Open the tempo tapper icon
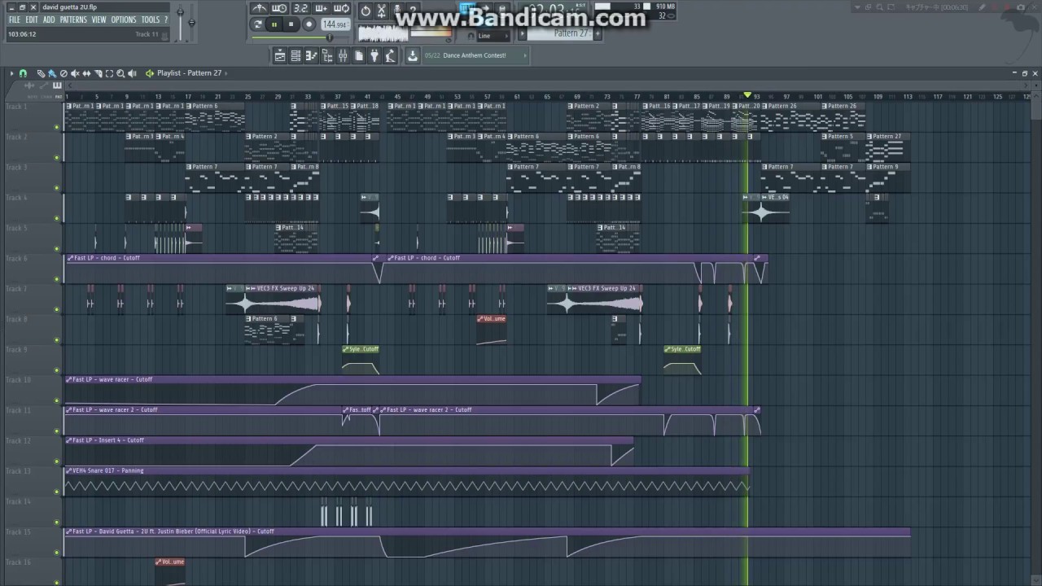Viewport: 1042px width, 586px height. 390,55
